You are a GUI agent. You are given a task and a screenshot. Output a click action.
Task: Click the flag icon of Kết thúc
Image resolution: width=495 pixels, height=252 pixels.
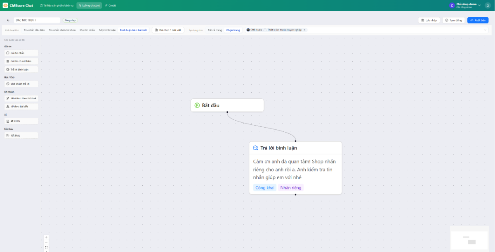click(8, 135)
